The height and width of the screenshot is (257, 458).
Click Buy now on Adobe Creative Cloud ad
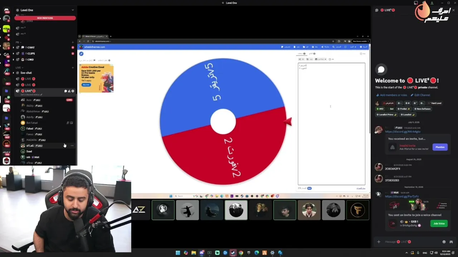tap(86, 85)
